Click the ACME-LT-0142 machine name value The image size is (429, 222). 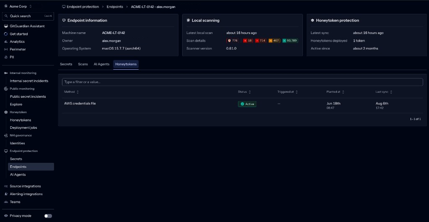[x=114, y=33]
